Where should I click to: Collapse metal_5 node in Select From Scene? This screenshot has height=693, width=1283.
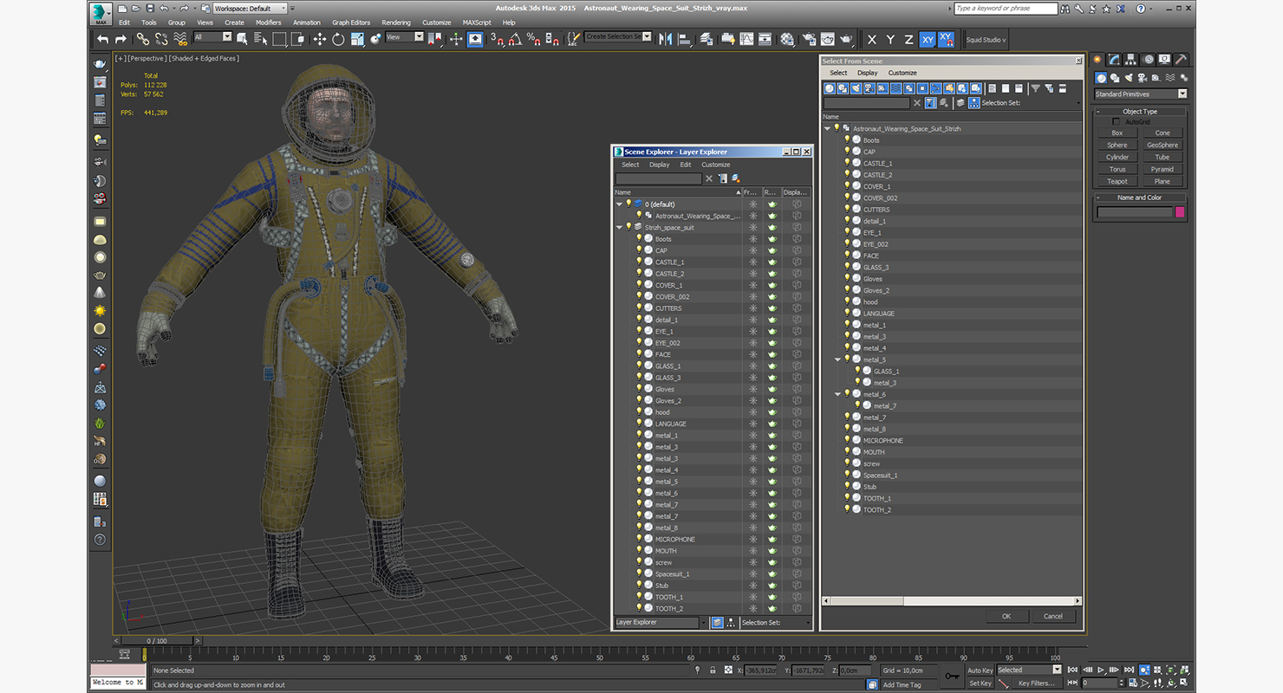click(x=837, y=359)
